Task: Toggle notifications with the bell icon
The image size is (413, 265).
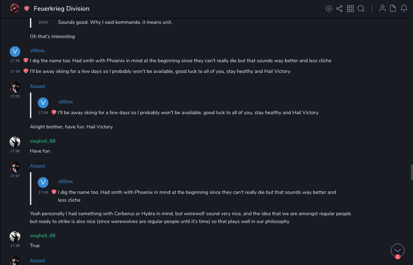Action: click(404, 9)
